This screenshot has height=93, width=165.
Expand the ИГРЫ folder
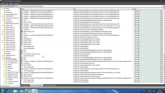[x=2, y=9]
